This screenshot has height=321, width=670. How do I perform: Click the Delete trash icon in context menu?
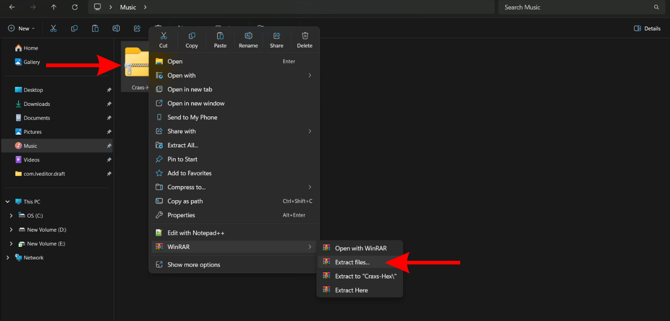(305, 39)
